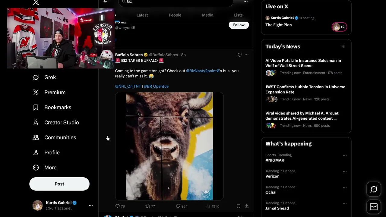The image size is (386, 217).
Task: Open the Ochai trending topic
Action: (x=271, y=192)
